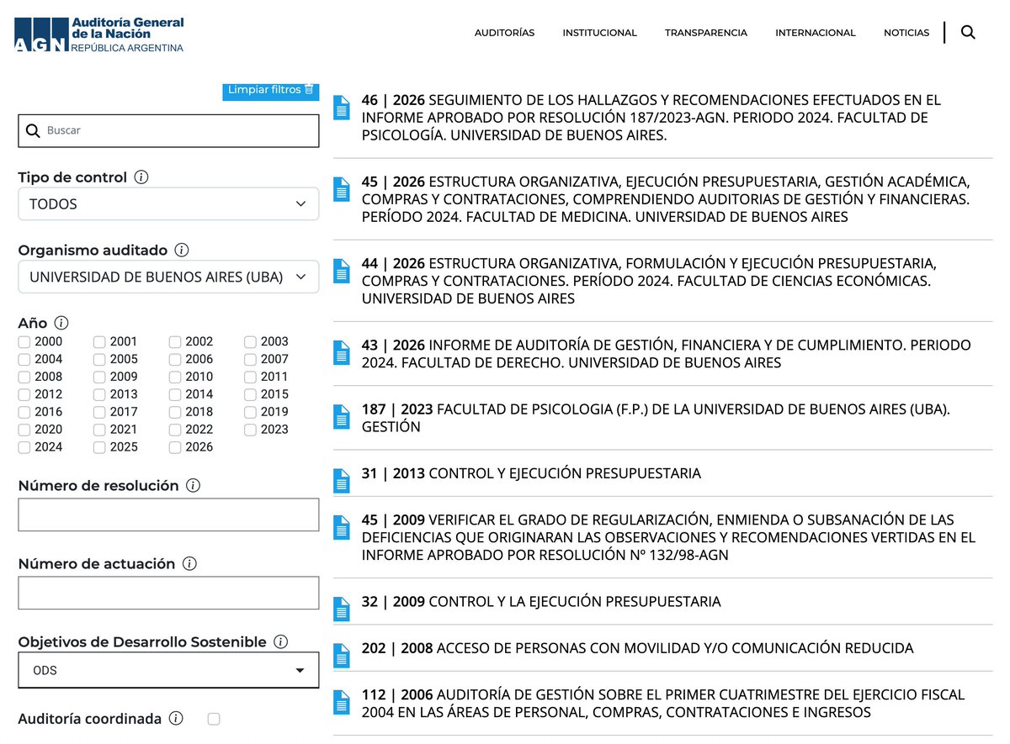Open report 44 | 2026 Facultad de Ciencias Económicas
This screenshot has width=1010, height=744.
[649, 280]
